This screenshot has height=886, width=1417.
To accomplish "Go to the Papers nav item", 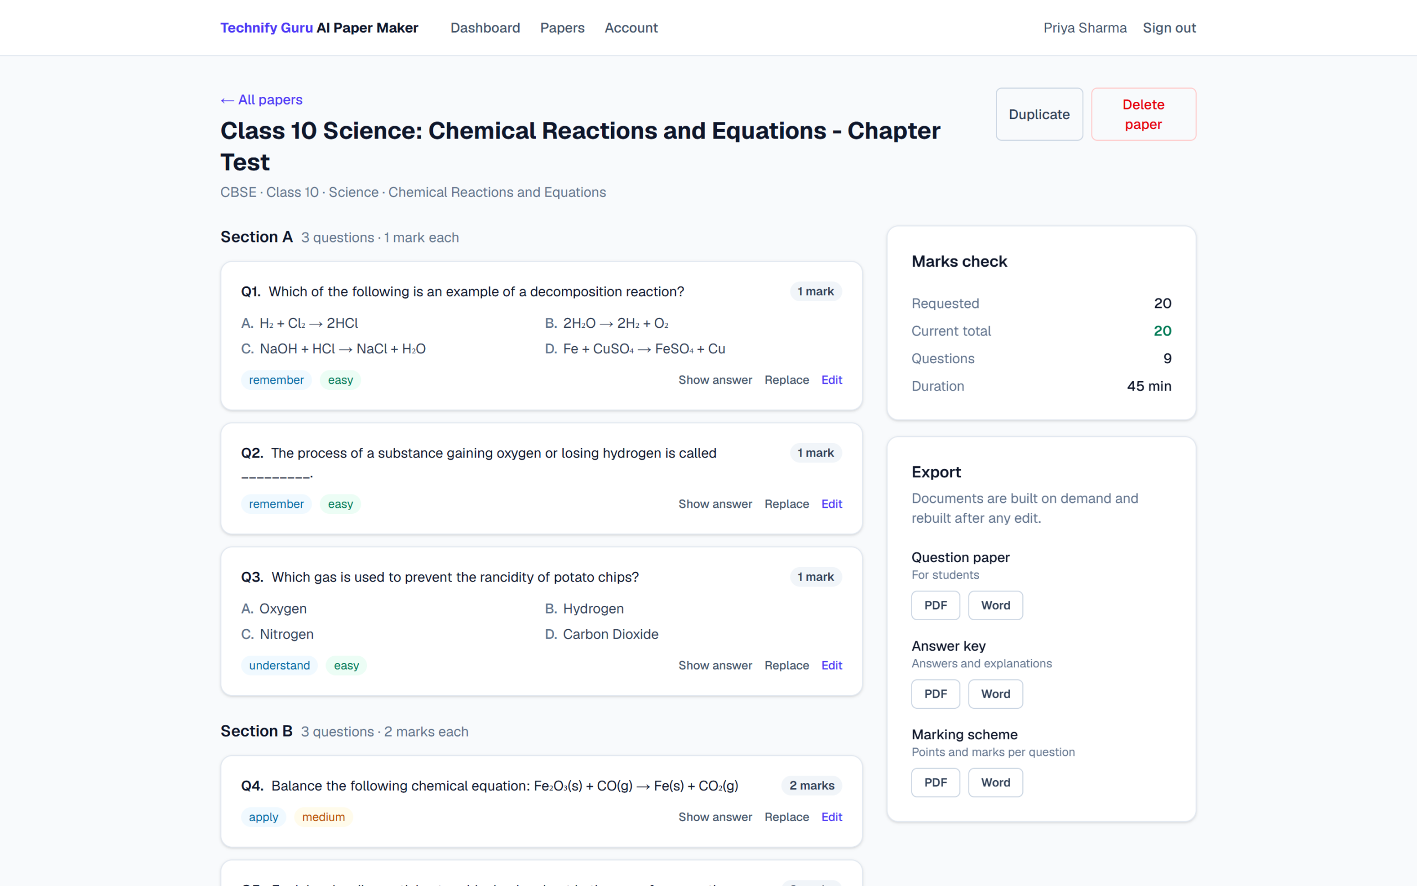I will pos(562,28).
